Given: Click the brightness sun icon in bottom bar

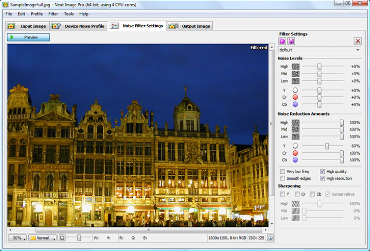Looking at the screenshot, I should point(62,238).
